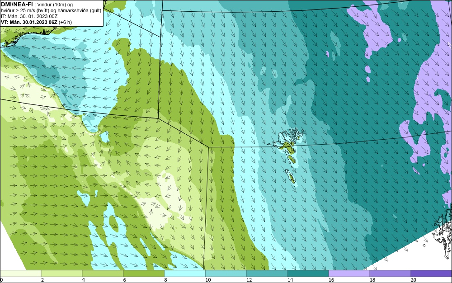Click the 8–10 m/s pale cyan swatch
The width and height of the screenshot is (452, 283).
pyautogui.click(x=185, y=273)
